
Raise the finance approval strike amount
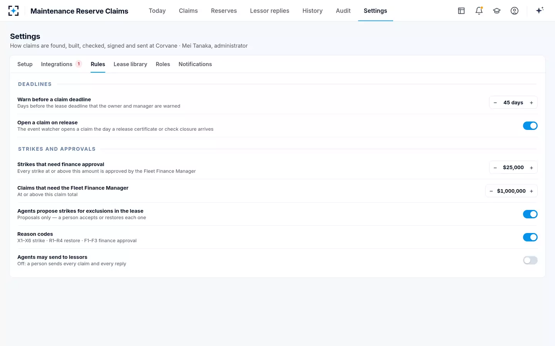[x=531, y=168]
